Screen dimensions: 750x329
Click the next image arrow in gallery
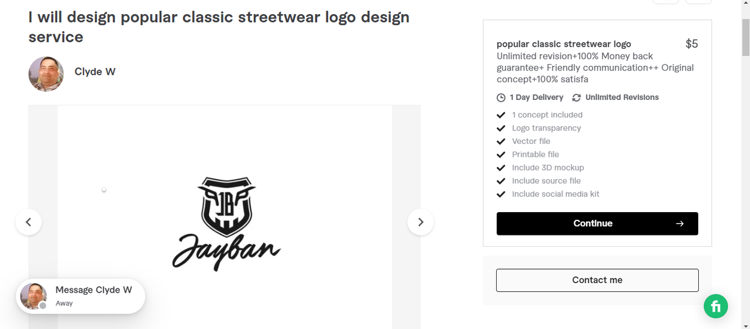[x=420, y=222]
